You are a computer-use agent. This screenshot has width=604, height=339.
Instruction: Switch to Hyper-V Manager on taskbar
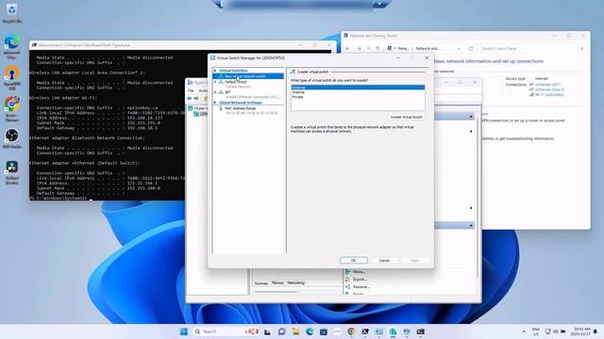click(393, 331)
